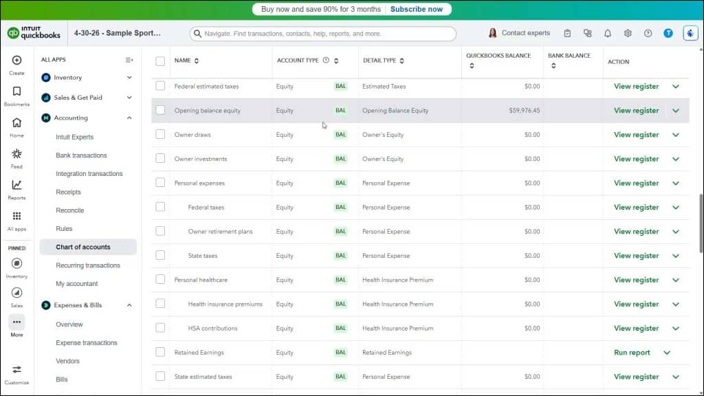The width and height of the screenshot is (704, 396).
Task: Check the Owner draws row
Action: click(x=160, y=134)
